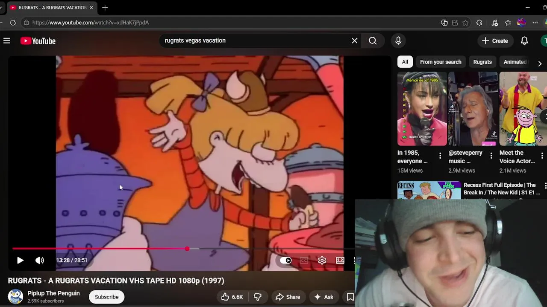This screenshot has height=307, width=547.
Task: View site information lock icon
Action: pos(26,23)
